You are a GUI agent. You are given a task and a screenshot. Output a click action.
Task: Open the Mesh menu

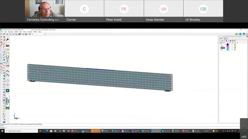pos(24,32)
